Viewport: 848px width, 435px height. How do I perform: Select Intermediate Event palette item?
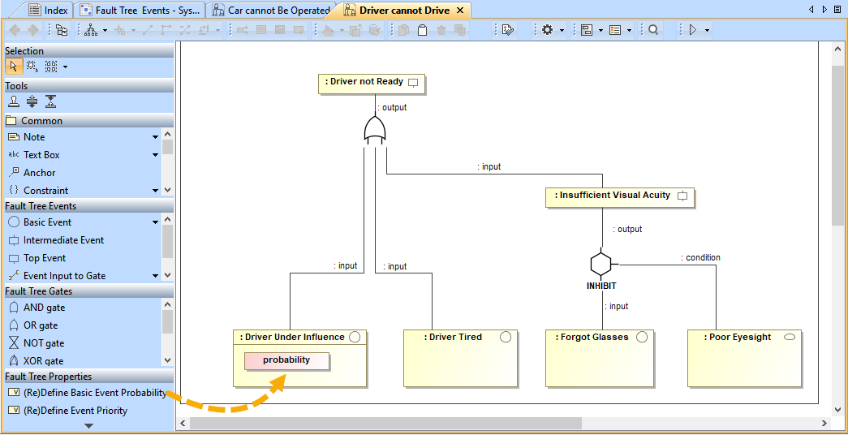point(64,239)
